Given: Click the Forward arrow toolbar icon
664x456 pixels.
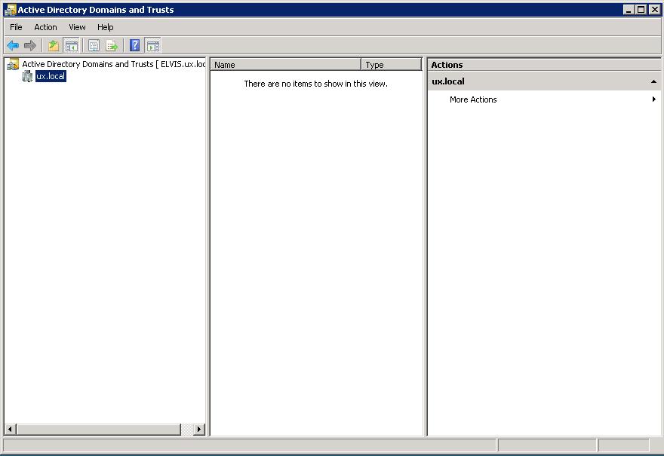Looking at the screenshot, I should click(30, 46).
